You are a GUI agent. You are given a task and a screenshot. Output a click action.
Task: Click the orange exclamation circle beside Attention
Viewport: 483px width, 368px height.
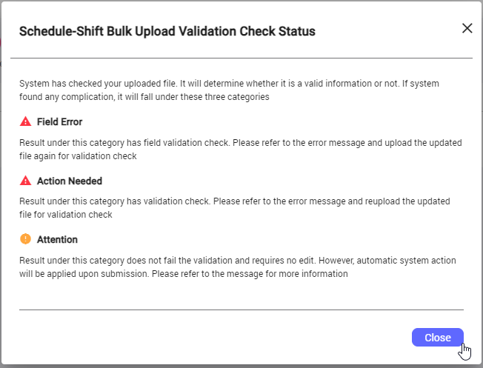pyautogui.click(x=26, y=239)
